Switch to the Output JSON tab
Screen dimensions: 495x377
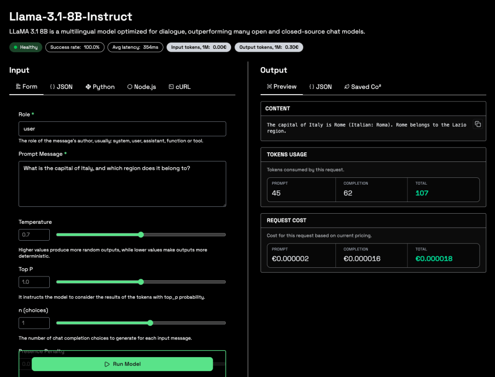320,87
